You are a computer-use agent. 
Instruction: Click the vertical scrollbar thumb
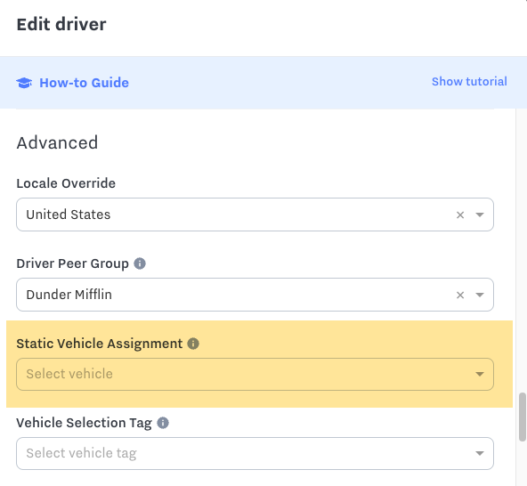pyautogui.click(x=523, y=417)
